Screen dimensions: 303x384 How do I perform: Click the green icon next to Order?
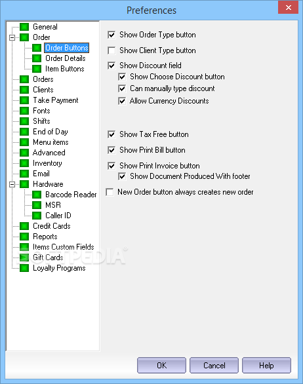coord(24,37)
